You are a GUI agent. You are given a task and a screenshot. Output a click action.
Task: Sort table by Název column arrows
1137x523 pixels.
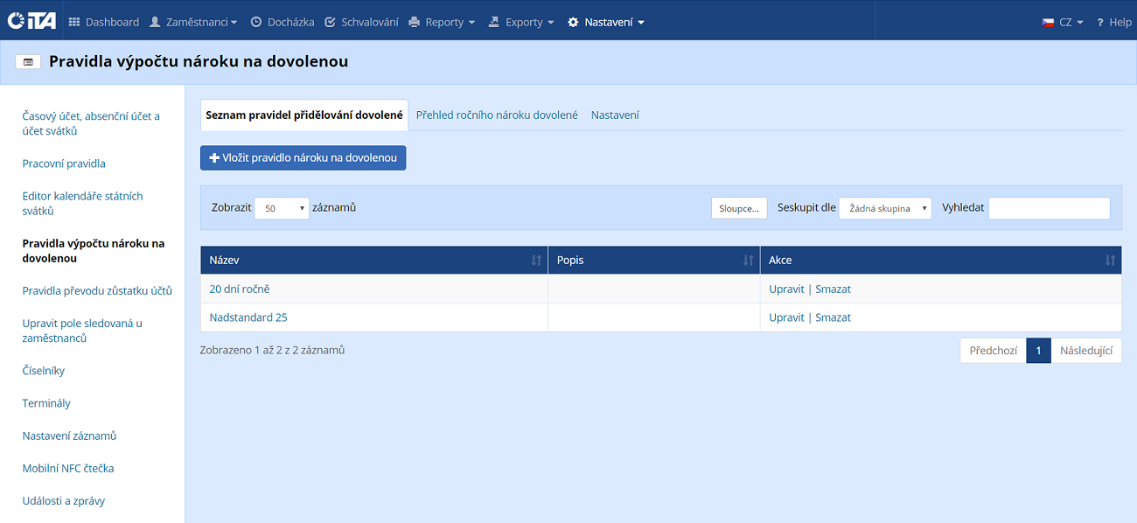click(x=536, y=261)
